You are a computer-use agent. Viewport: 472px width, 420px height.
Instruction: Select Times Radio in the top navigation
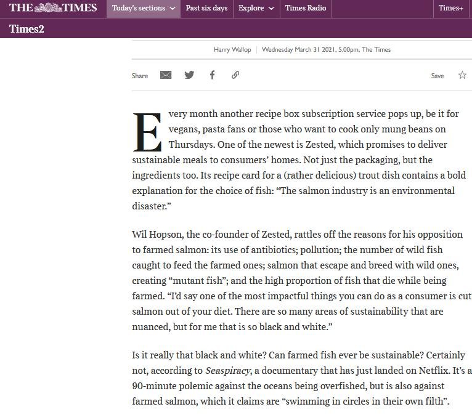(x=305, y=9)
